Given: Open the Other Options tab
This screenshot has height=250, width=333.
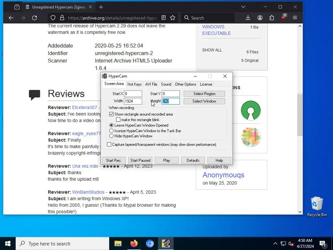Looking at the screenshot, I should [x=186, y=84].
